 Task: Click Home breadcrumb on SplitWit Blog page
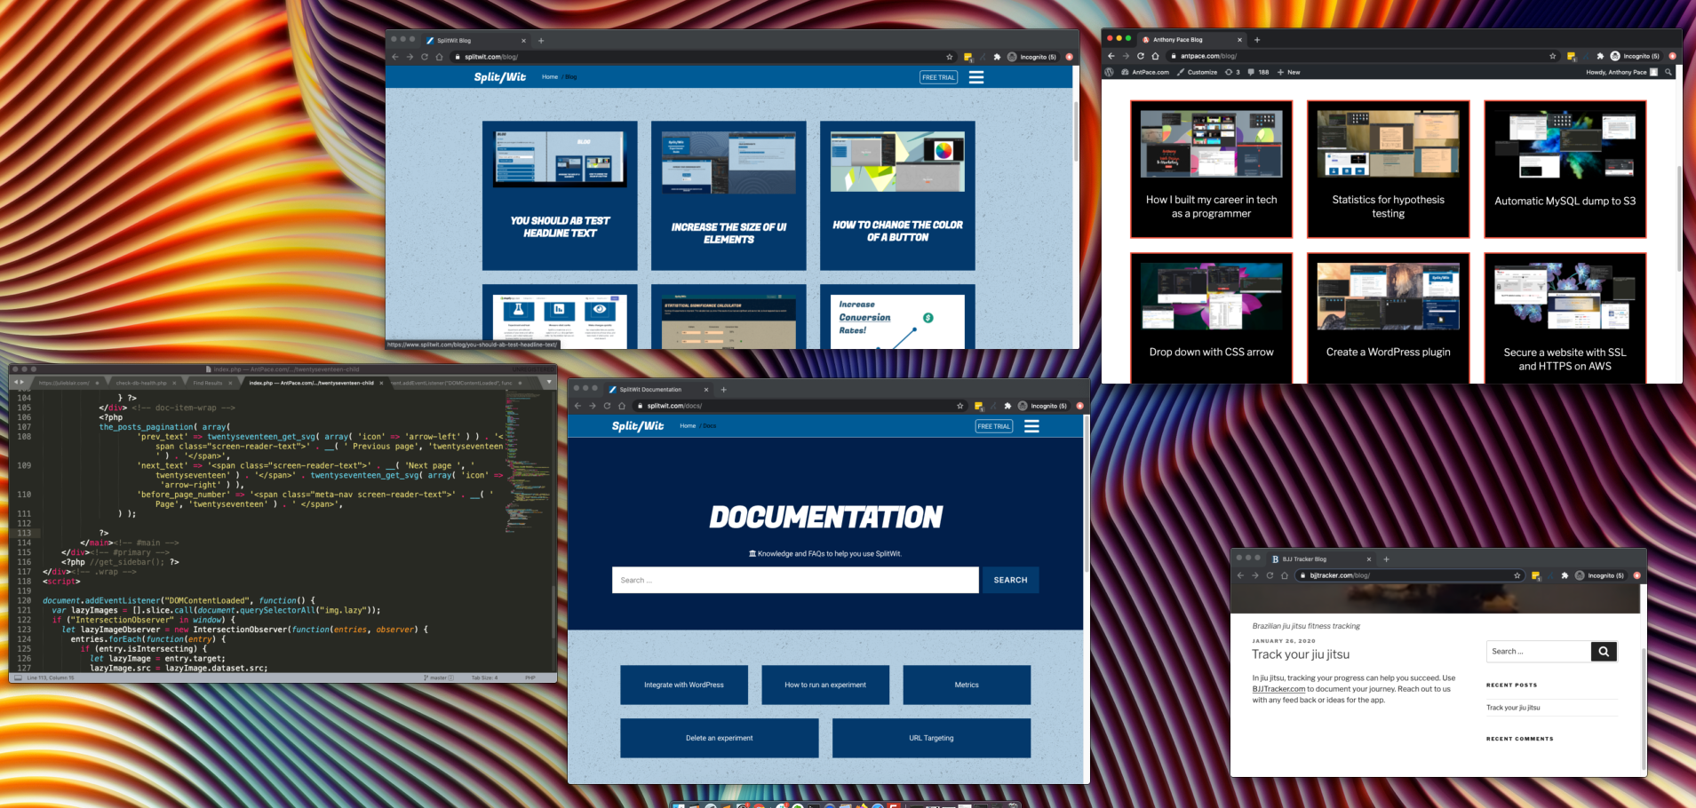pos(550,77)
